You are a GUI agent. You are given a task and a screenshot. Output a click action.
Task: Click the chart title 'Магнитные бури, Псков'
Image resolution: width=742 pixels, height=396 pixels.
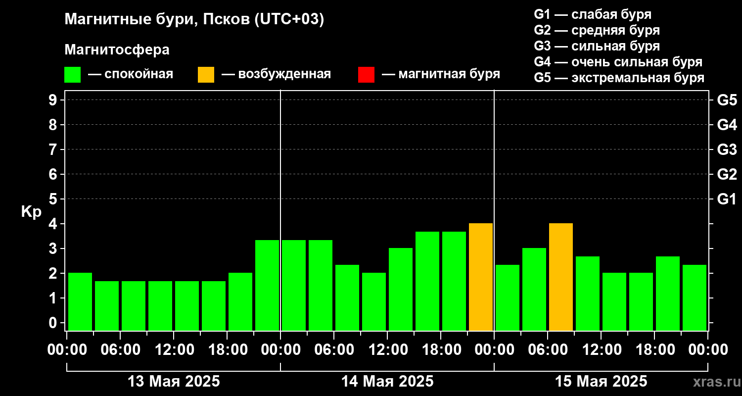[194, 20]
